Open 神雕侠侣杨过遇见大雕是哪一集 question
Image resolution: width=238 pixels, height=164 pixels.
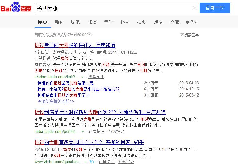65,83
